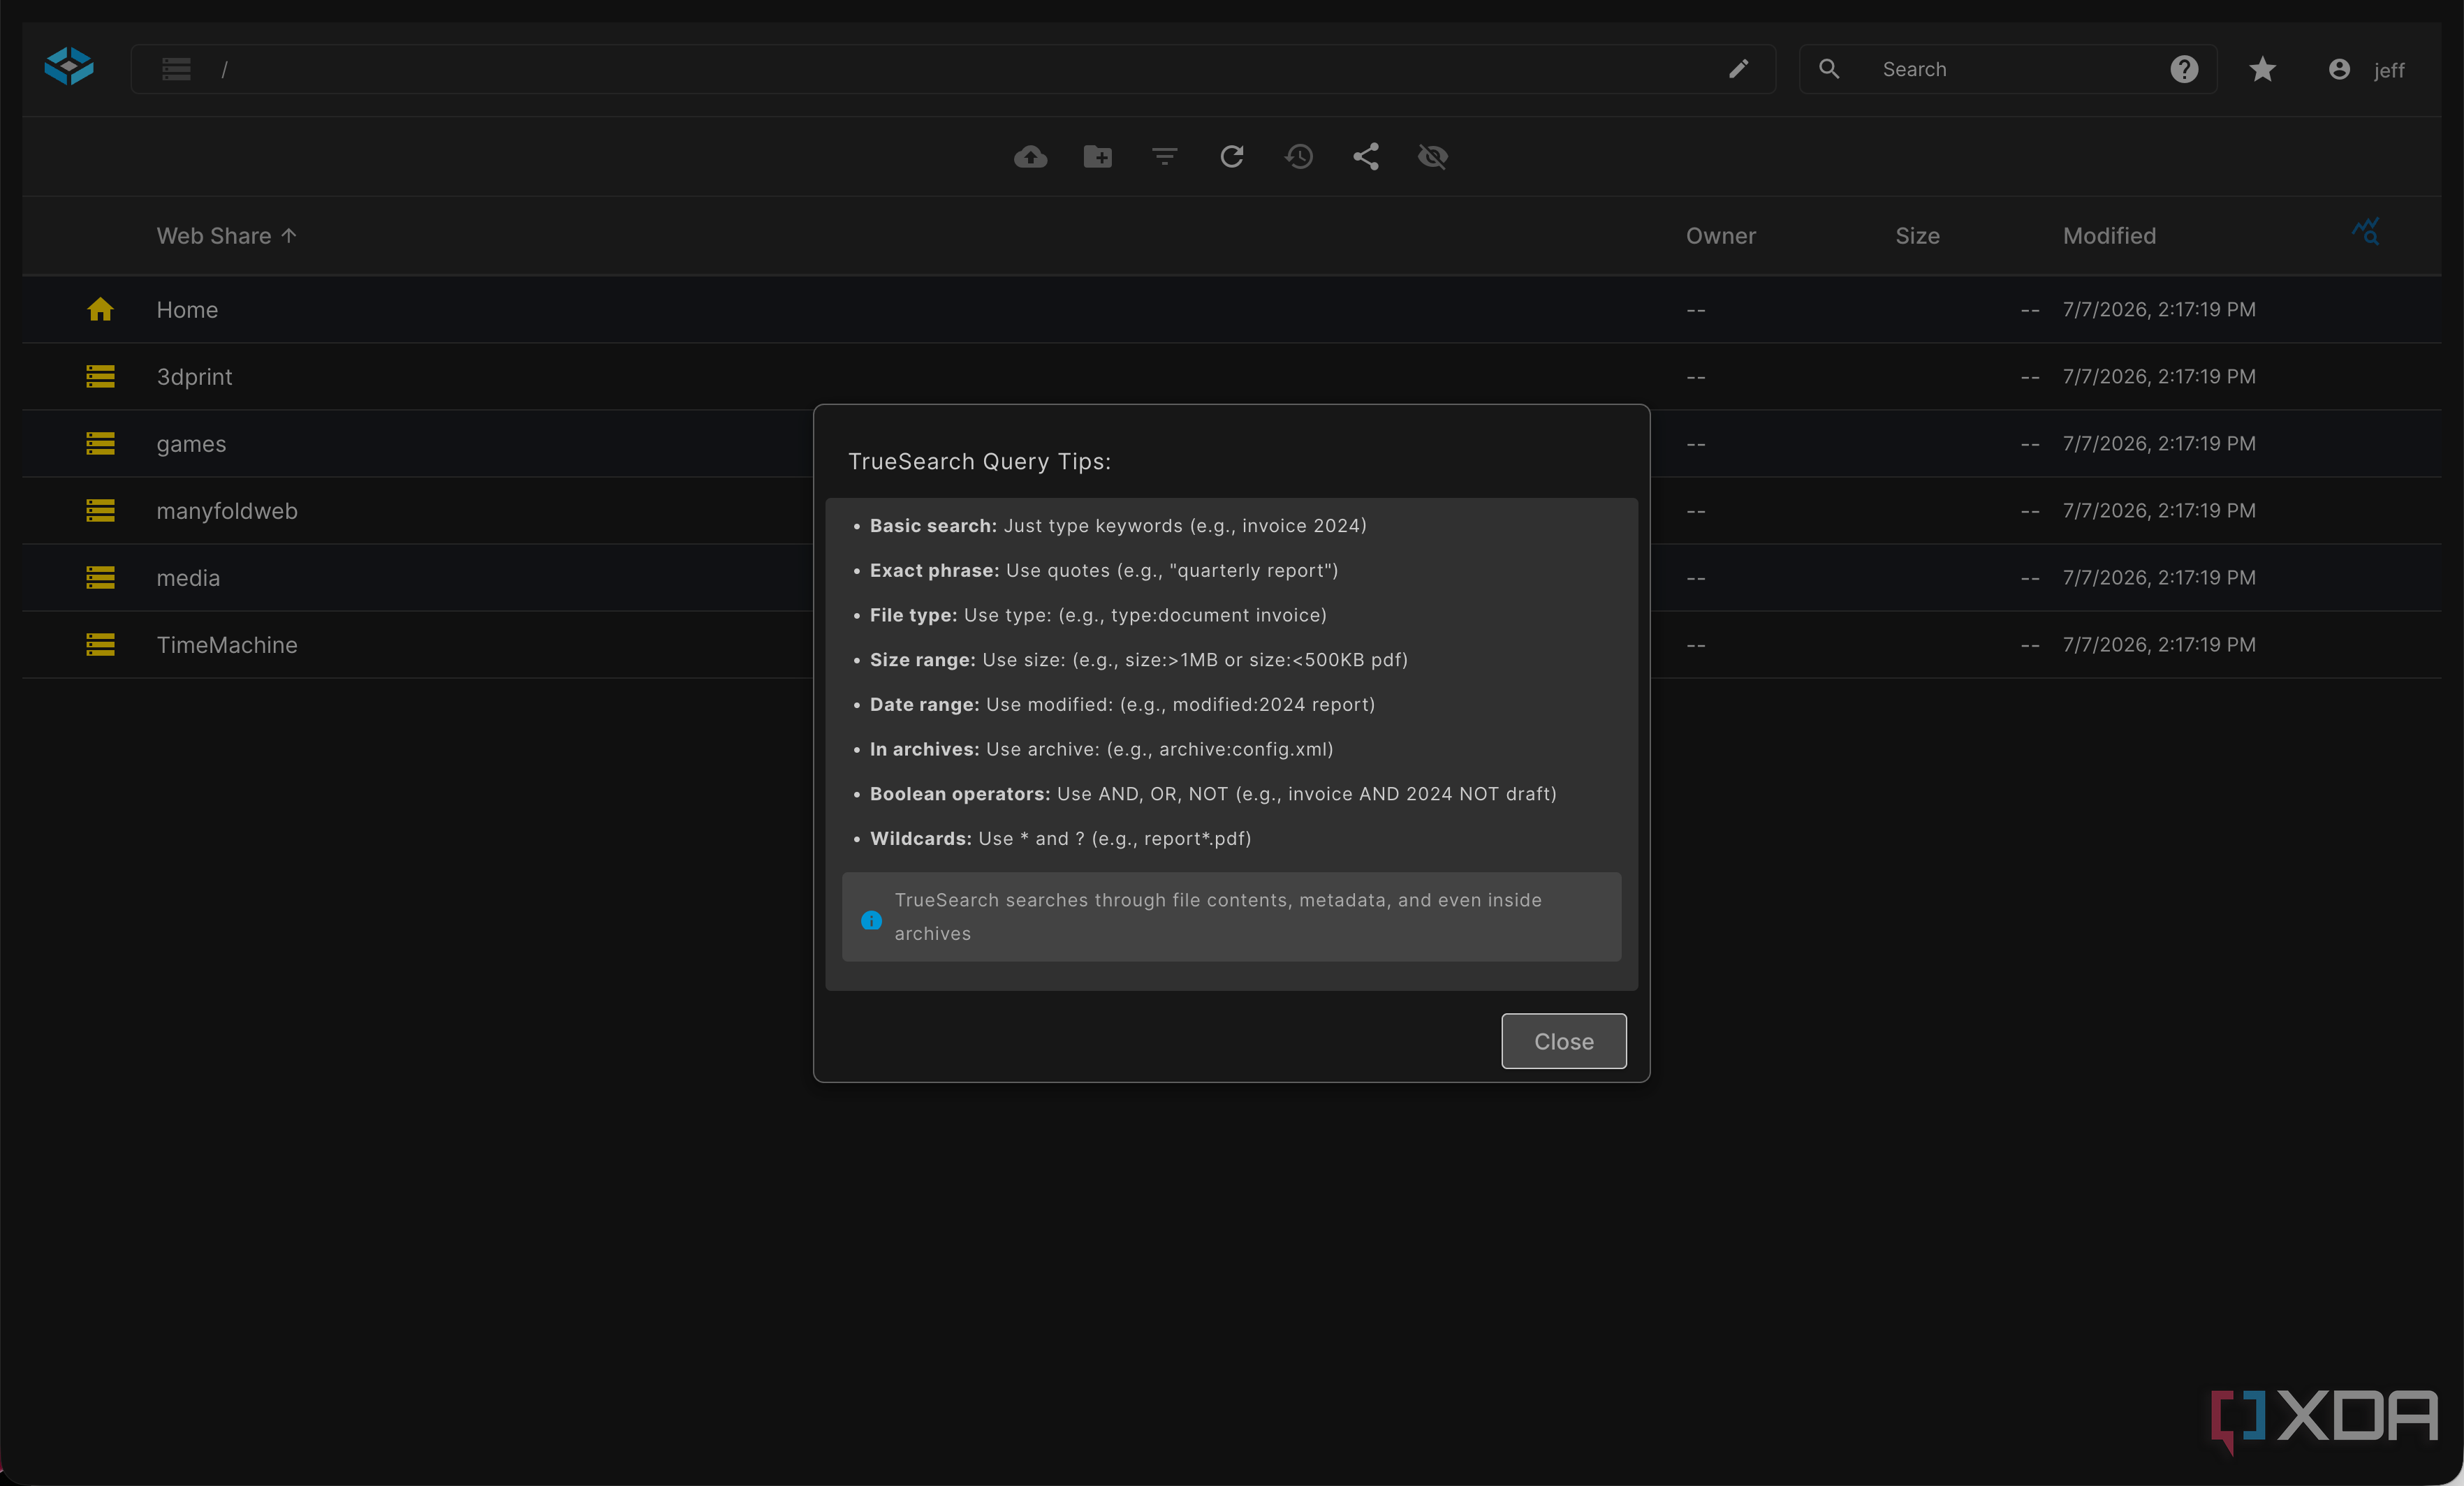Edit the path with pencil icon
Image resolution: width=2464 pixels, height=1486 pixels.
pos(1739,68)
